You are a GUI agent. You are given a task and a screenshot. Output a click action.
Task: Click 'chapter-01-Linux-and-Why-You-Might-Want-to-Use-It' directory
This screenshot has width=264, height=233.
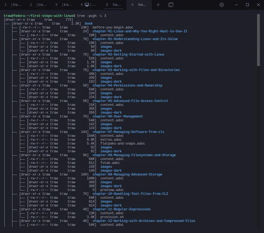(140, 31)
